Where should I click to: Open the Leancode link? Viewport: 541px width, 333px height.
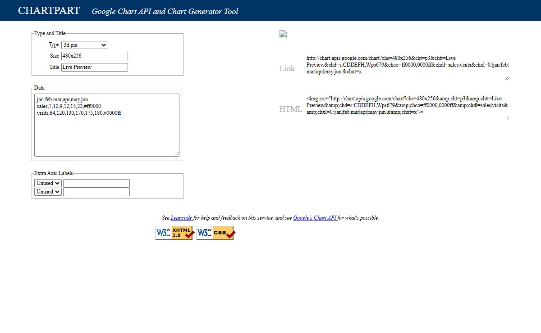pyautogui.click(x=182, y=218)
